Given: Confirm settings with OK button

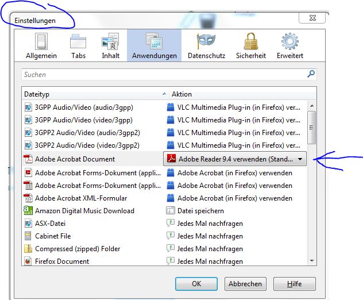Looking at the screenshot, I should click(x=196, y=284).
